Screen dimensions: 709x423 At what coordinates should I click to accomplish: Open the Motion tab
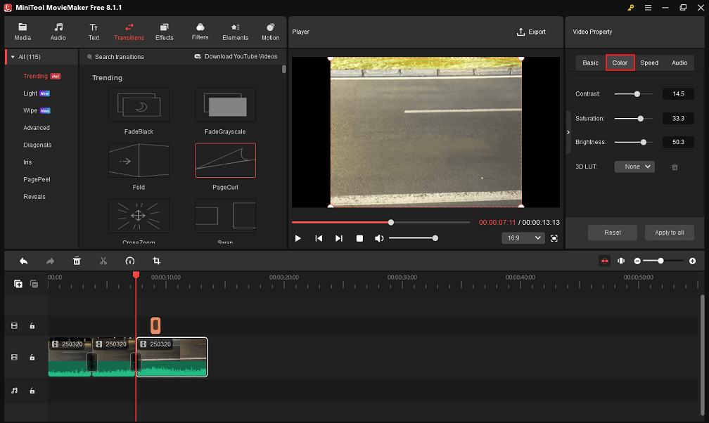[x=270, y=32]
